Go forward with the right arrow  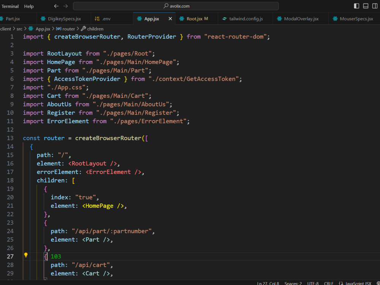coord(65,6)
